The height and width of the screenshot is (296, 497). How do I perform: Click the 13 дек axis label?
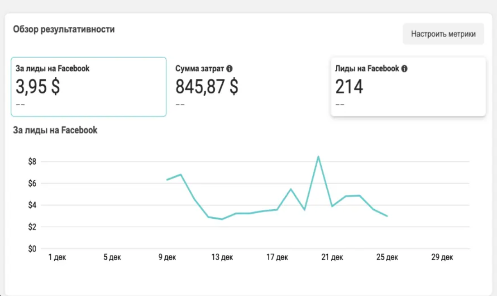tap(222, 257)
